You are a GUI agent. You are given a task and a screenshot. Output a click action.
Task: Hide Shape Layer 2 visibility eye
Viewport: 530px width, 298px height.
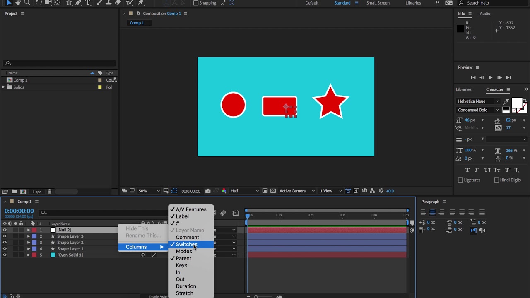pyautogui.click(x=5, y=243)
